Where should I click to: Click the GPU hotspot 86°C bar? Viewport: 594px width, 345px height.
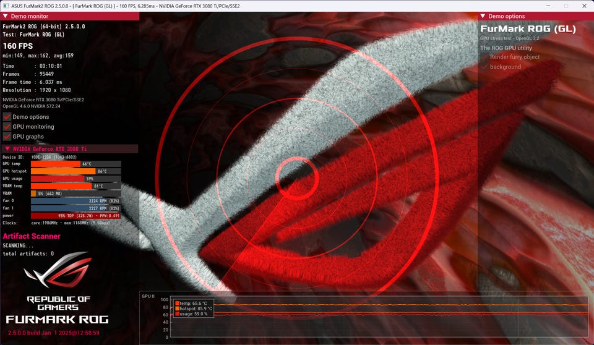tap(75, 171)
